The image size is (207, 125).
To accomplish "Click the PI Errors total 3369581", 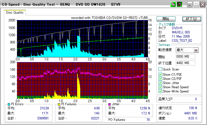I will pyautogui.click(x=43, y=118).
